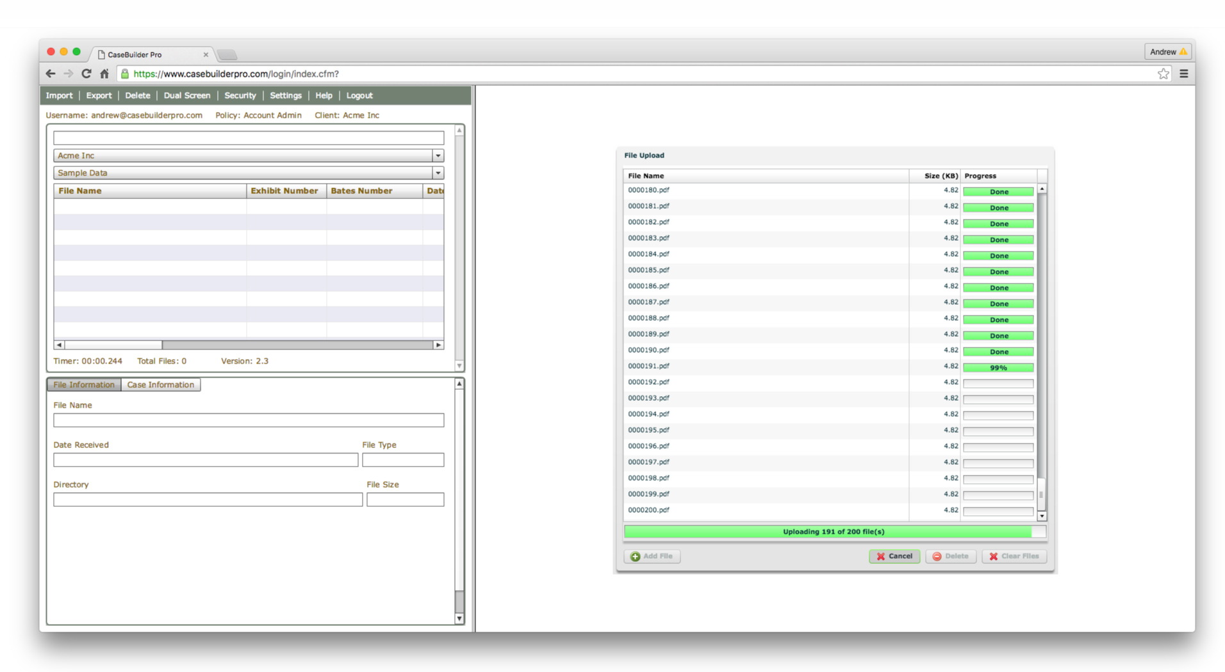This screenshot has width=1225, height=672.
Task: Cancel the file upload
Action: pyautogui.click(x=894, y=556)
